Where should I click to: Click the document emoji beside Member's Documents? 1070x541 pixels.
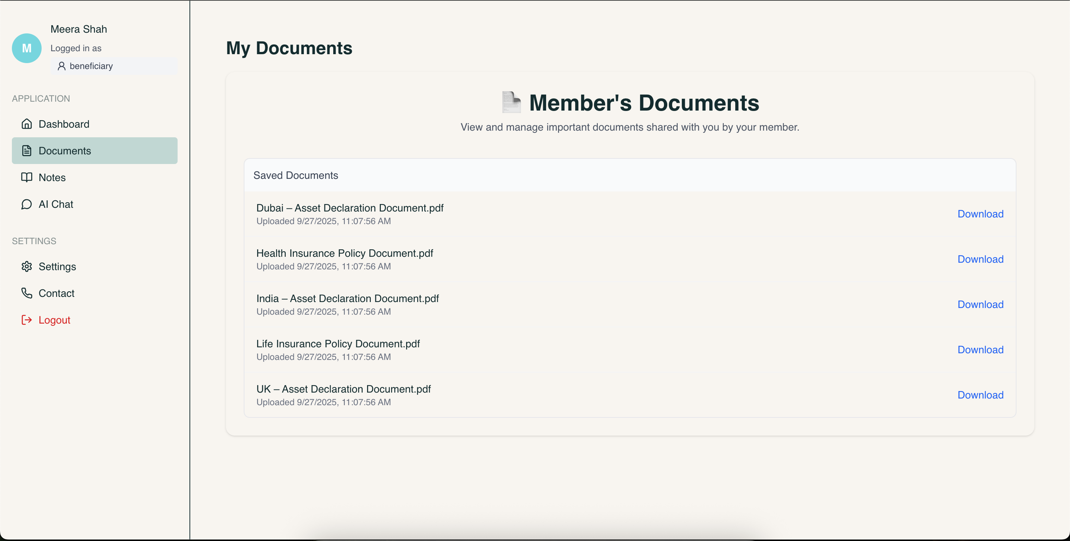tap(511, 102)
